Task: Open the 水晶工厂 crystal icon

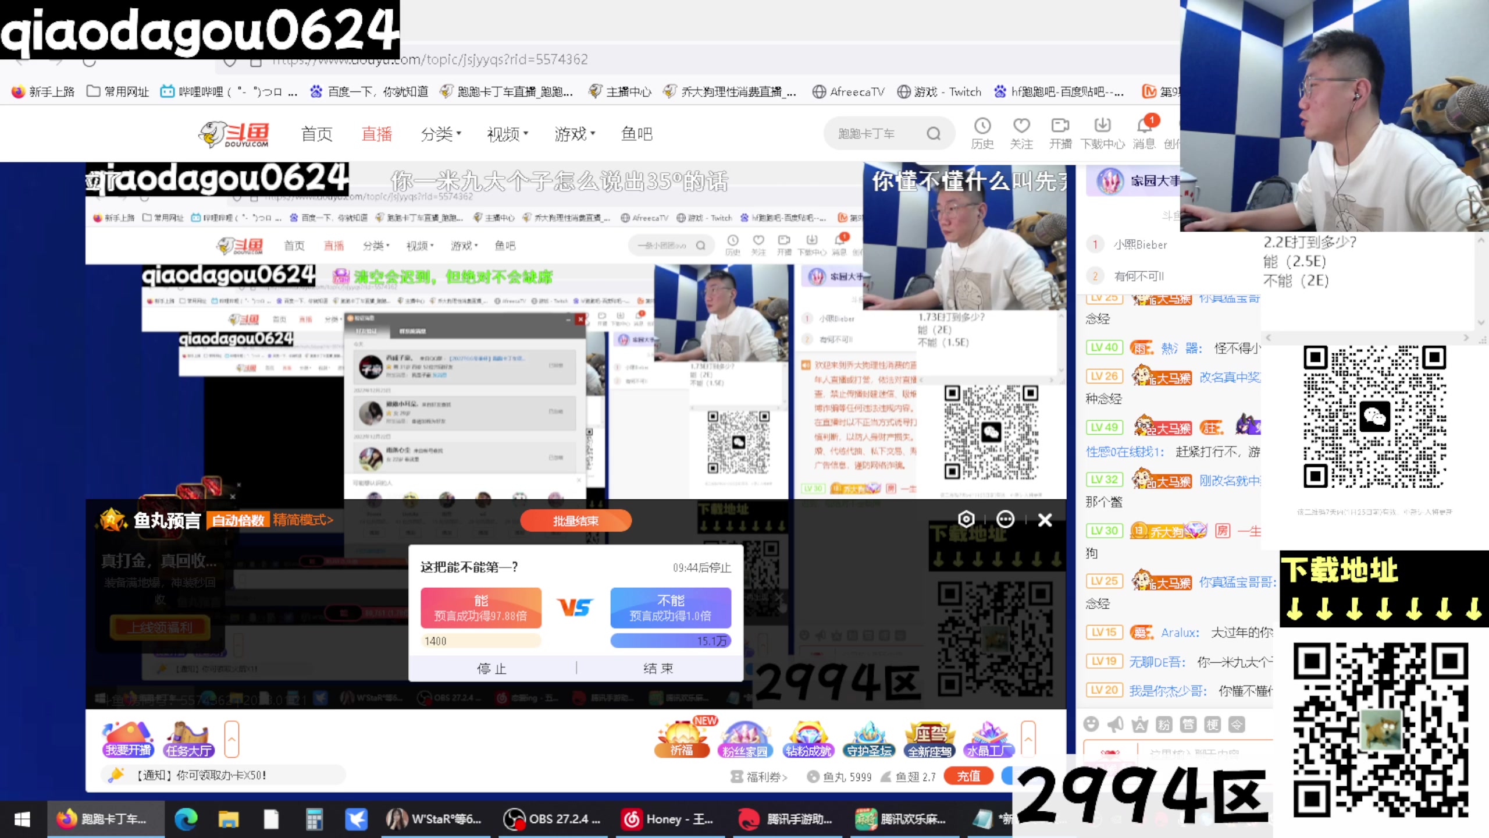Action: click(989, 739)
